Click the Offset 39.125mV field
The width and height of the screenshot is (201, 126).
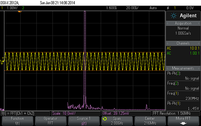pyautogui.click(x=126, y=113)
